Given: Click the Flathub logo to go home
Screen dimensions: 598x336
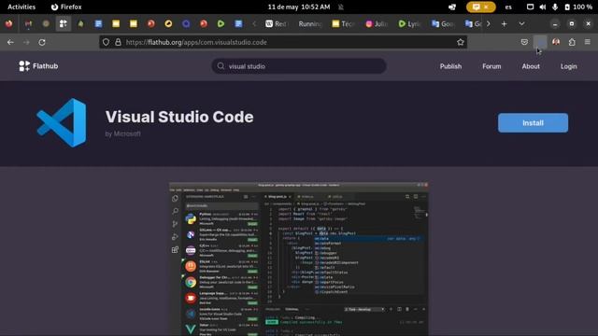Looking at the screenshot, I should [38, 66].
